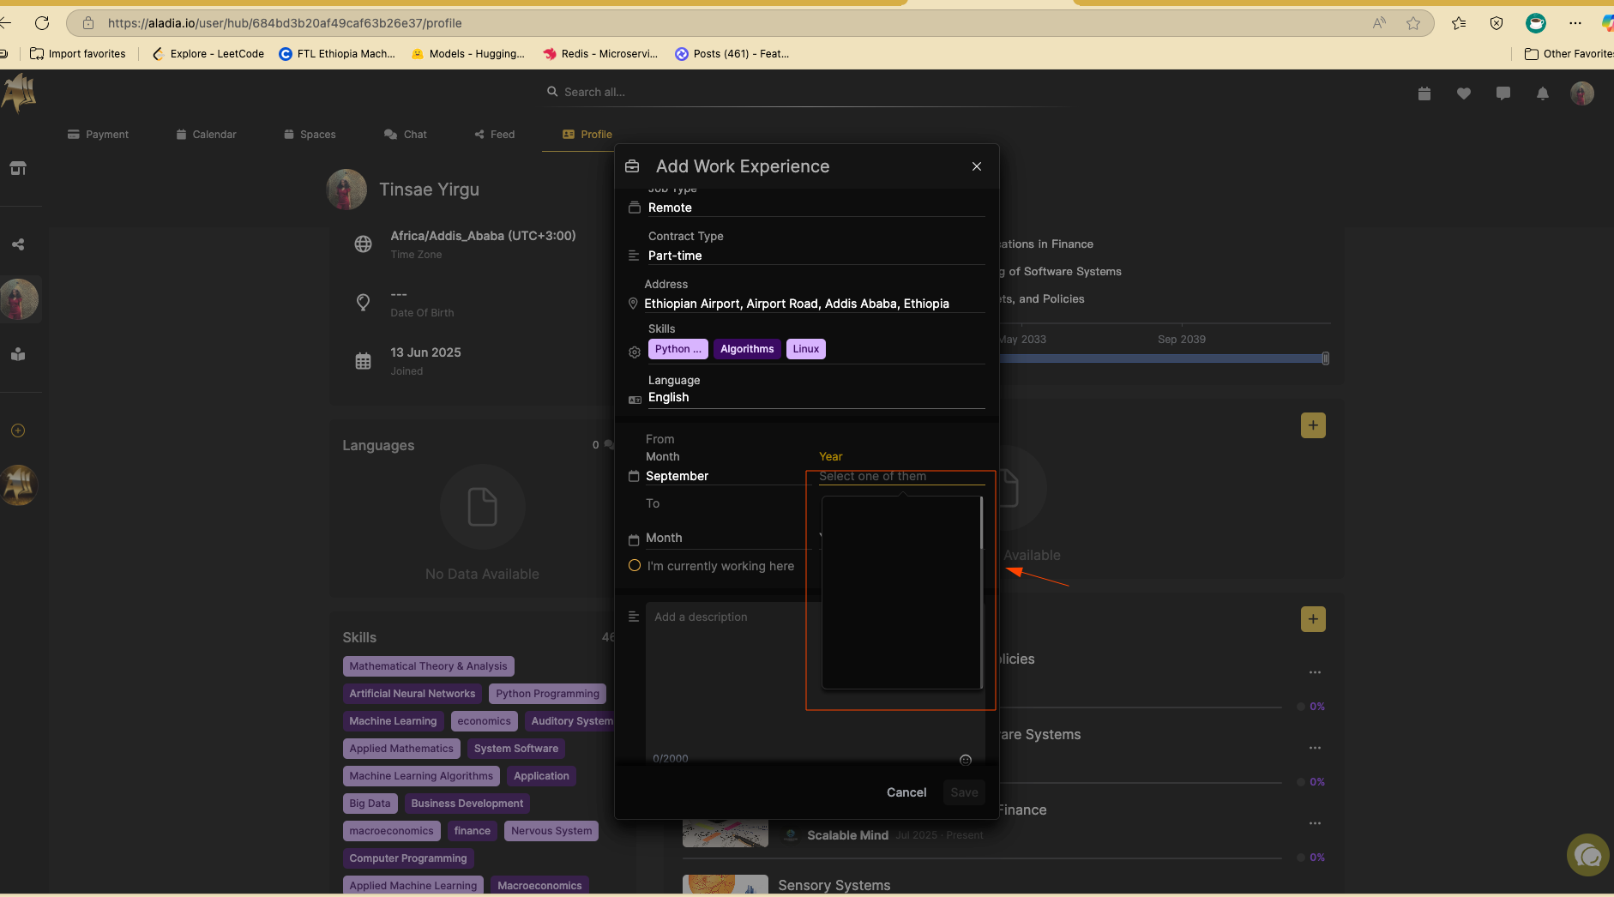Open the messages speech bubble icon
This screenshot has width=1614, height=897.
tap(1503, 93)
